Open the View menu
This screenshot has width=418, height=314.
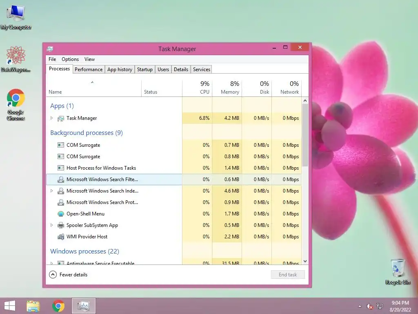pos(89,59)
